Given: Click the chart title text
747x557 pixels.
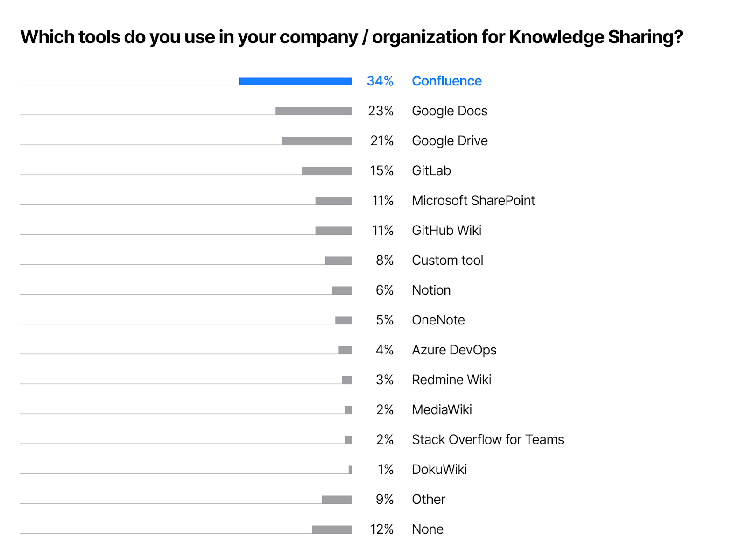Looking at the screenshot, I should tap(352, 37).
